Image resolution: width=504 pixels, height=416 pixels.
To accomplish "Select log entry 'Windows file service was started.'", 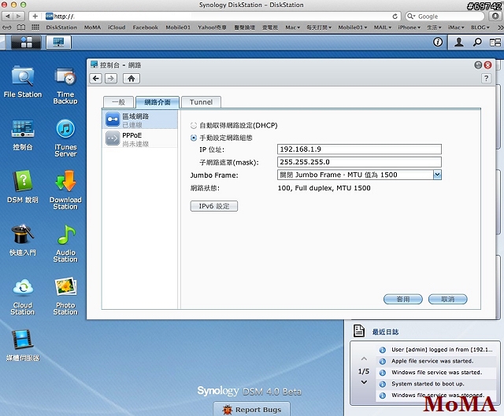I will coord(435,372).
